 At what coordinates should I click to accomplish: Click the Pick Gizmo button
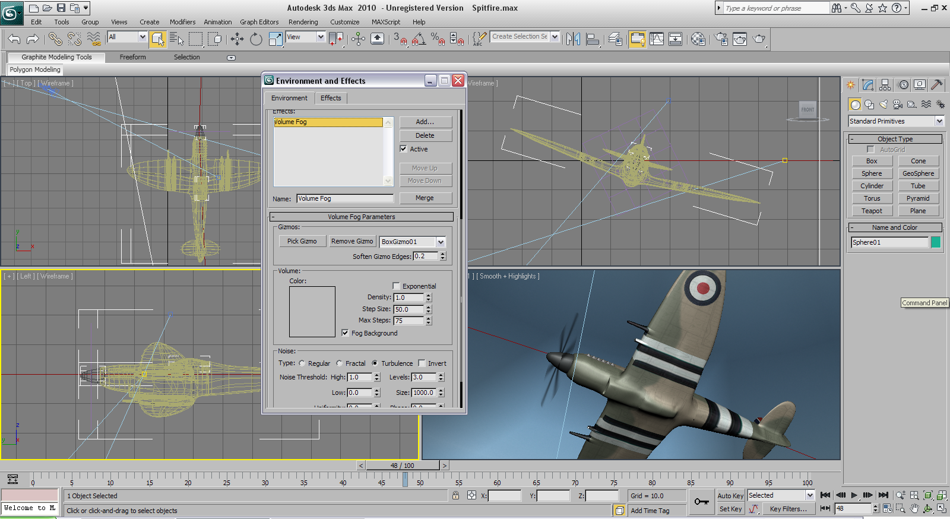[302, 241]
